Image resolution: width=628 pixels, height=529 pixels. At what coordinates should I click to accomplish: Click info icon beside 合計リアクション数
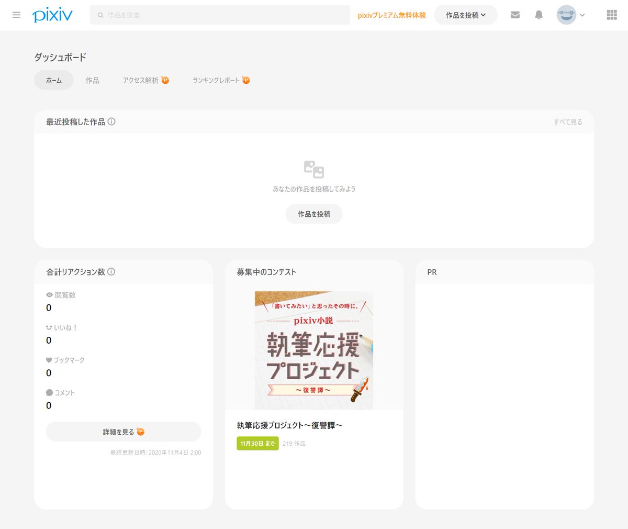(111, 272)
